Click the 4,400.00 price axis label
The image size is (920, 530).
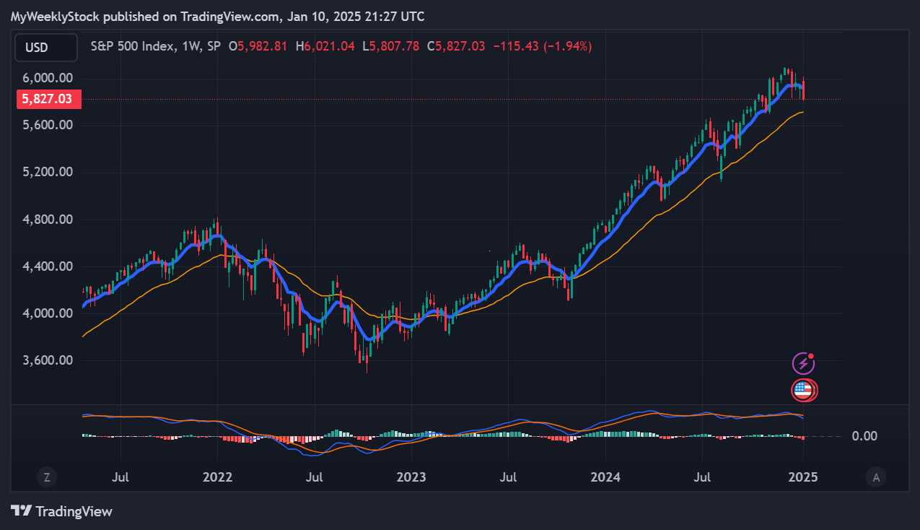coord(49,266)
